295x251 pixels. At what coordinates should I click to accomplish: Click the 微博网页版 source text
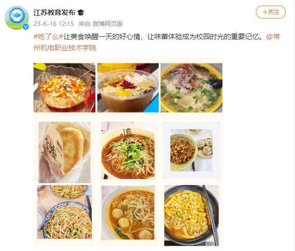tap(107, 24)
